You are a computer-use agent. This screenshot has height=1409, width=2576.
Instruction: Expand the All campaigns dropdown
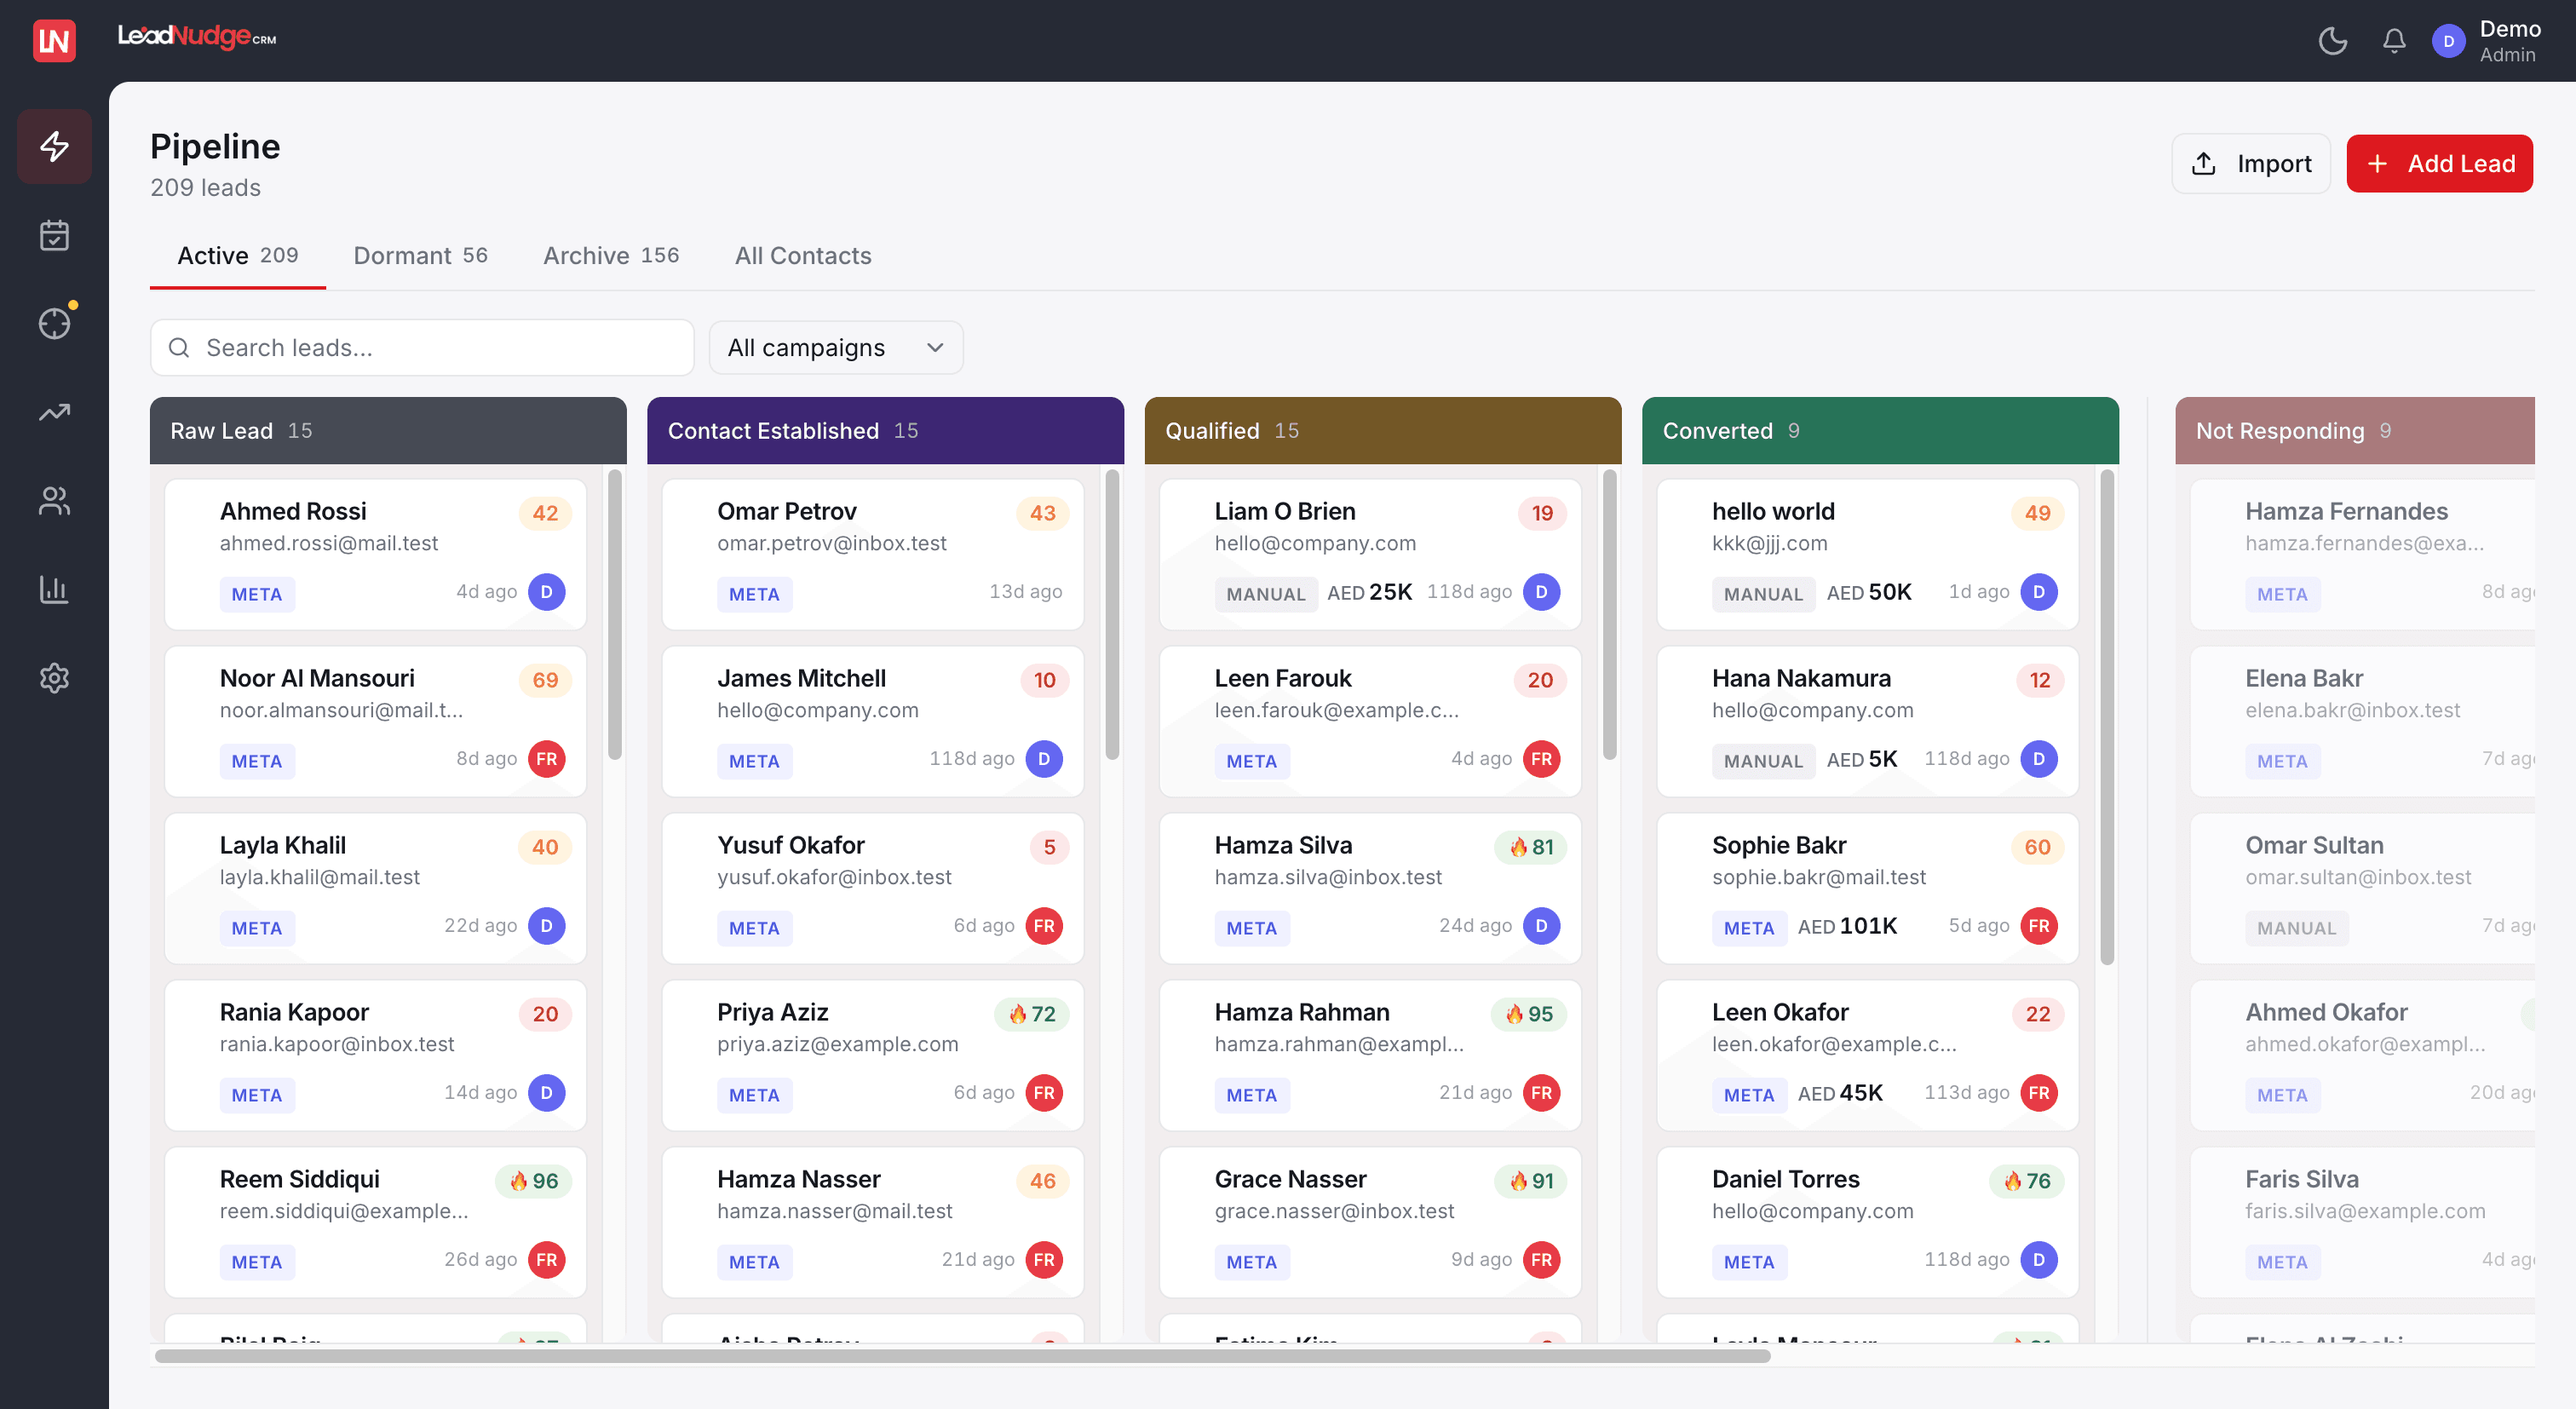(x=836, y=348)
